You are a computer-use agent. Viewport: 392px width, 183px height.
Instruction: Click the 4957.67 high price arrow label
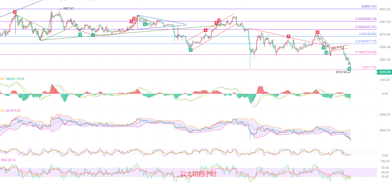click(x=67, y=9)
